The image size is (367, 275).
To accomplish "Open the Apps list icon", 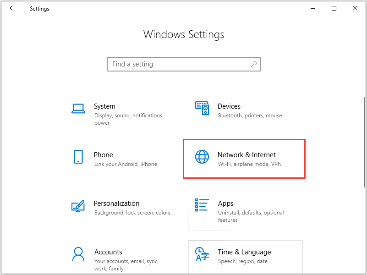I will [x=202, y=205].
